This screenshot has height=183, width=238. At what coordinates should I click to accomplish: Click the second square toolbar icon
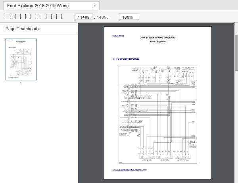click(x=18, y=17)
